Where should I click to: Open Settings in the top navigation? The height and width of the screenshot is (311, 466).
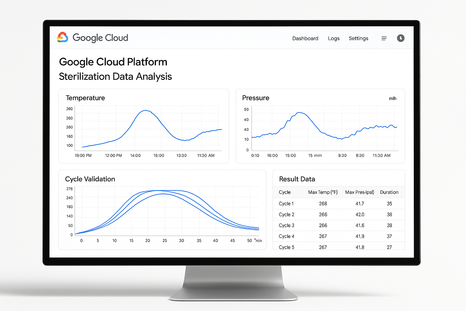[x=359, y=38]
